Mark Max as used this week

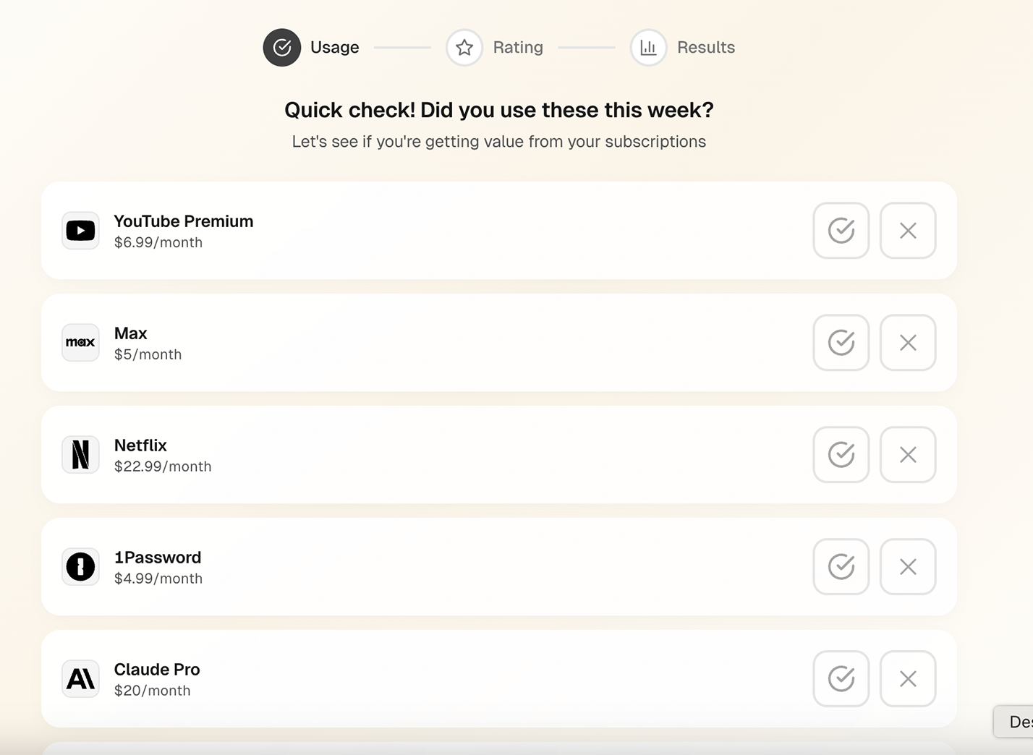click(x=841, y=343)
